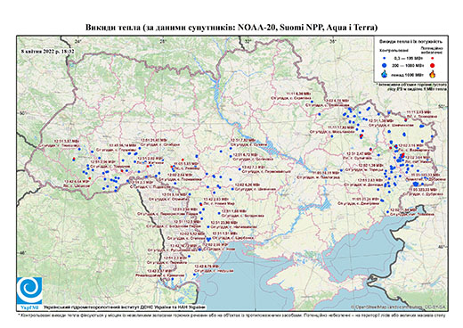
Task: Select the large red circle legend symbol
Action: [433, 65]
